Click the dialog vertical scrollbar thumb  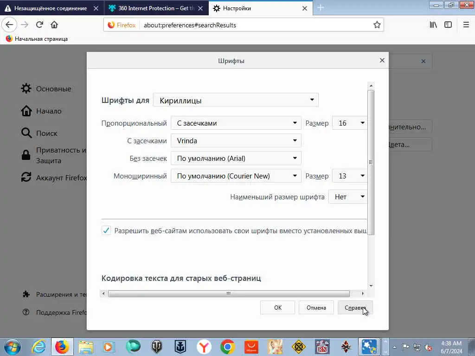371,162
